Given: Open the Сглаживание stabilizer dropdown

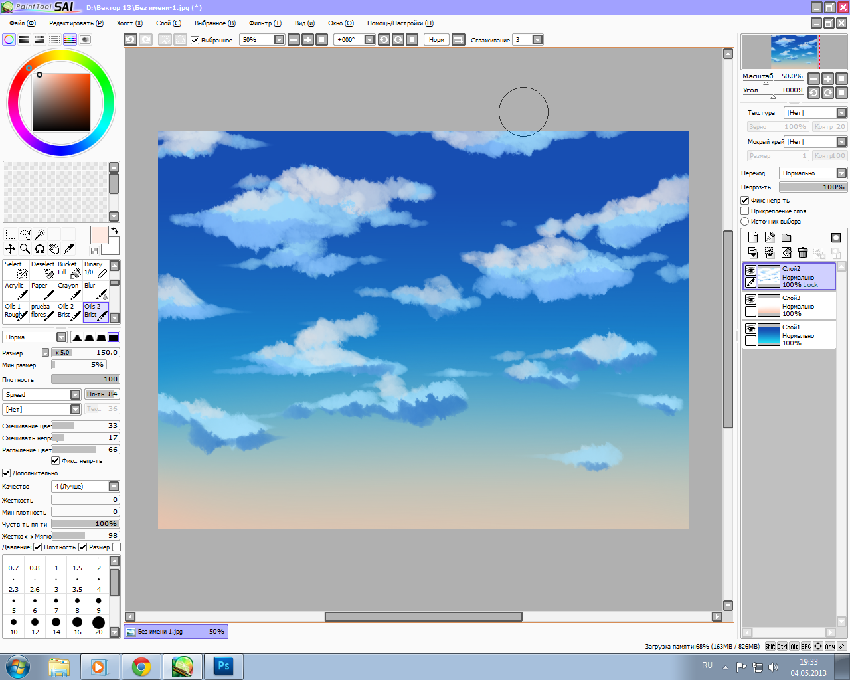Looking at the screenshot, I should (538, 40).
